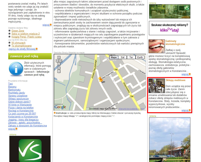
Task: Open Zakupy z dowozem do Konstancina link
Action: [x=27, y=126]
